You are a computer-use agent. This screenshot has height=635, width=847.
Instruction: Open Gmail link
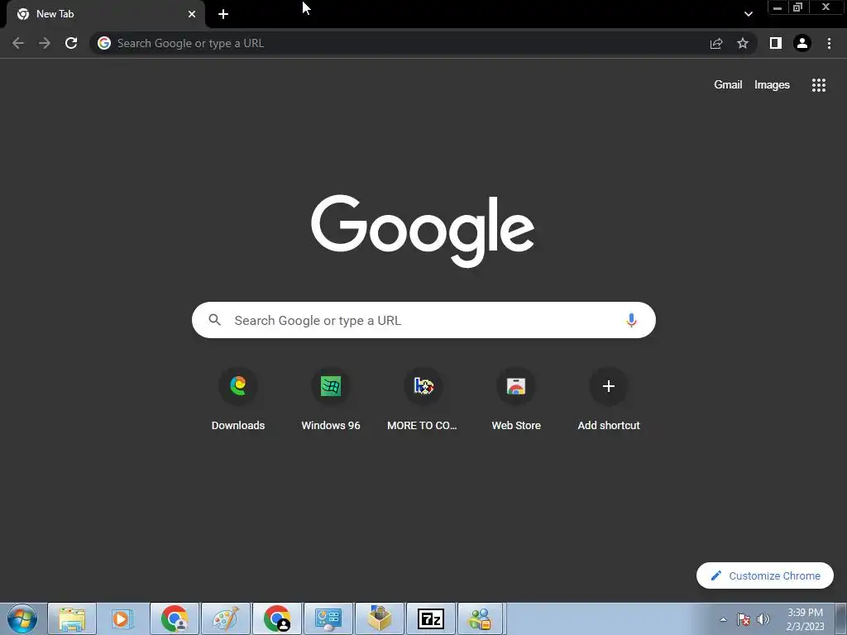click(x=728, y=85)
